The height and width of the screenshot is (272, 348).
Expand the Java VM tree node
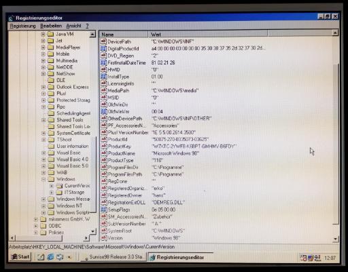(x=43, y=35)
